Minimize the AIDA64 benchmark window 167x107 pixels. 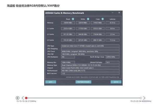(x=112, y=13)
